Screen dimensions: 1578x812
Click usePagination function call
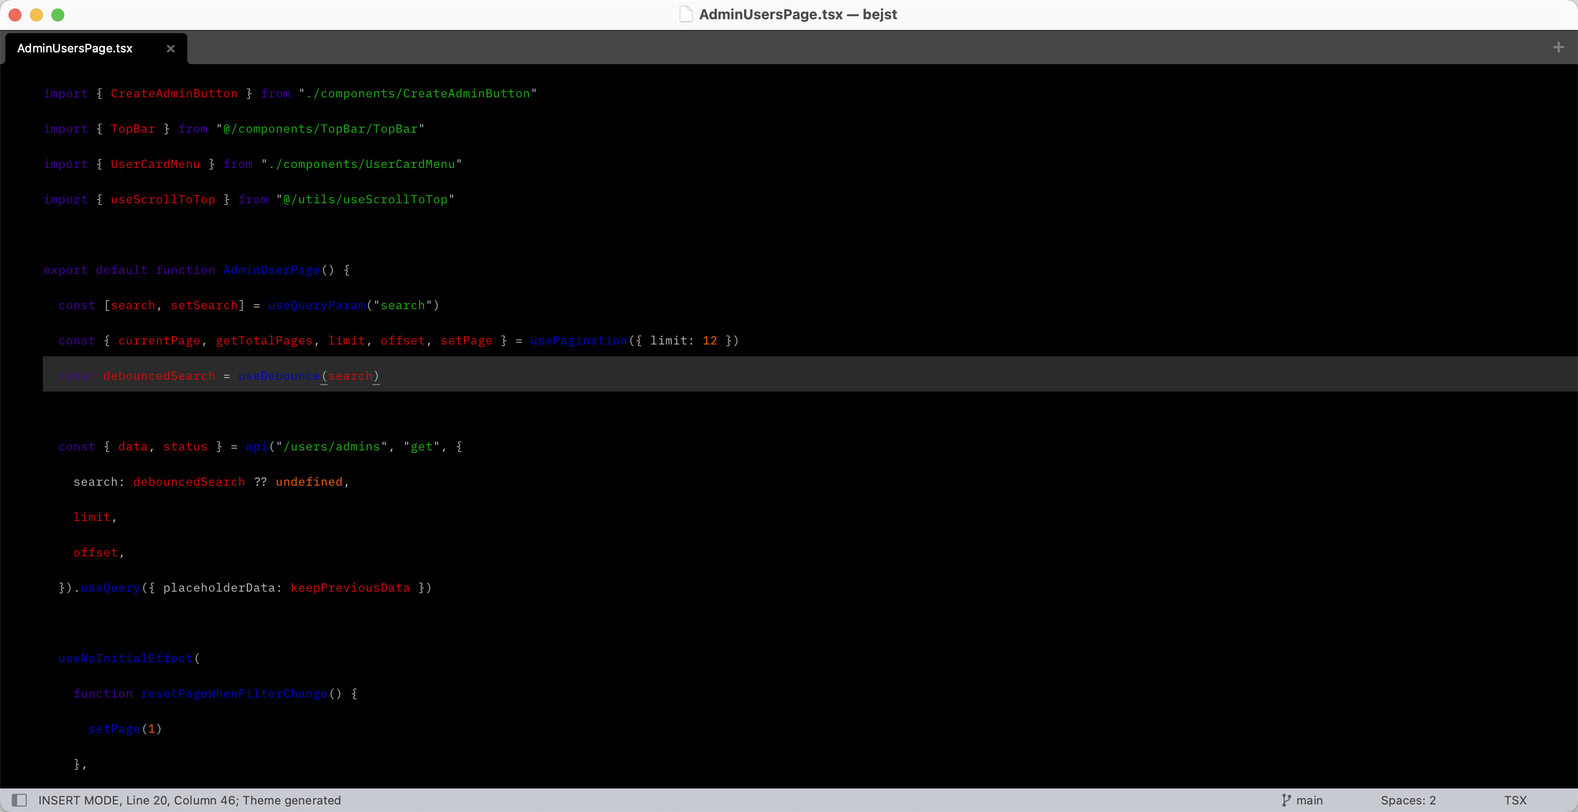point(579,341)
